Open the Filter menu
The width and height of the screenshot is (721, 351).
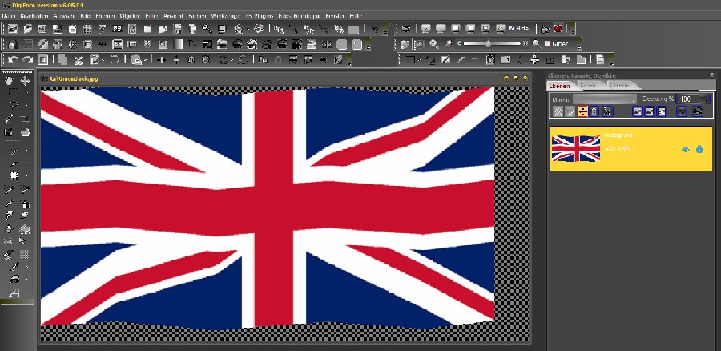point(151,15)
